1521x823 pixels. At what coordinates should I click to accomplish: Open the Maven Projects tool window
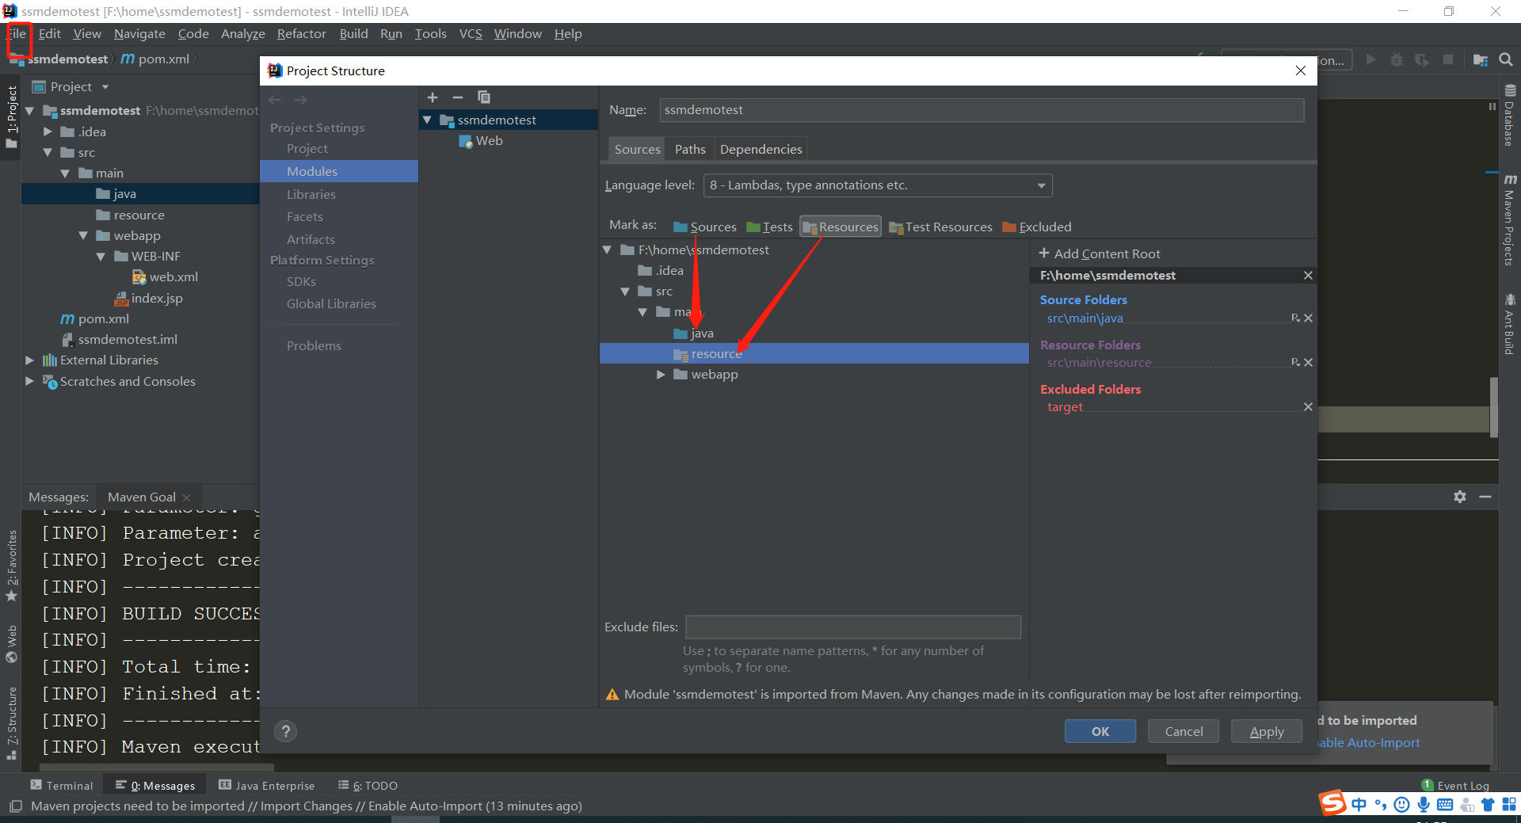[x=1510, y=220]
